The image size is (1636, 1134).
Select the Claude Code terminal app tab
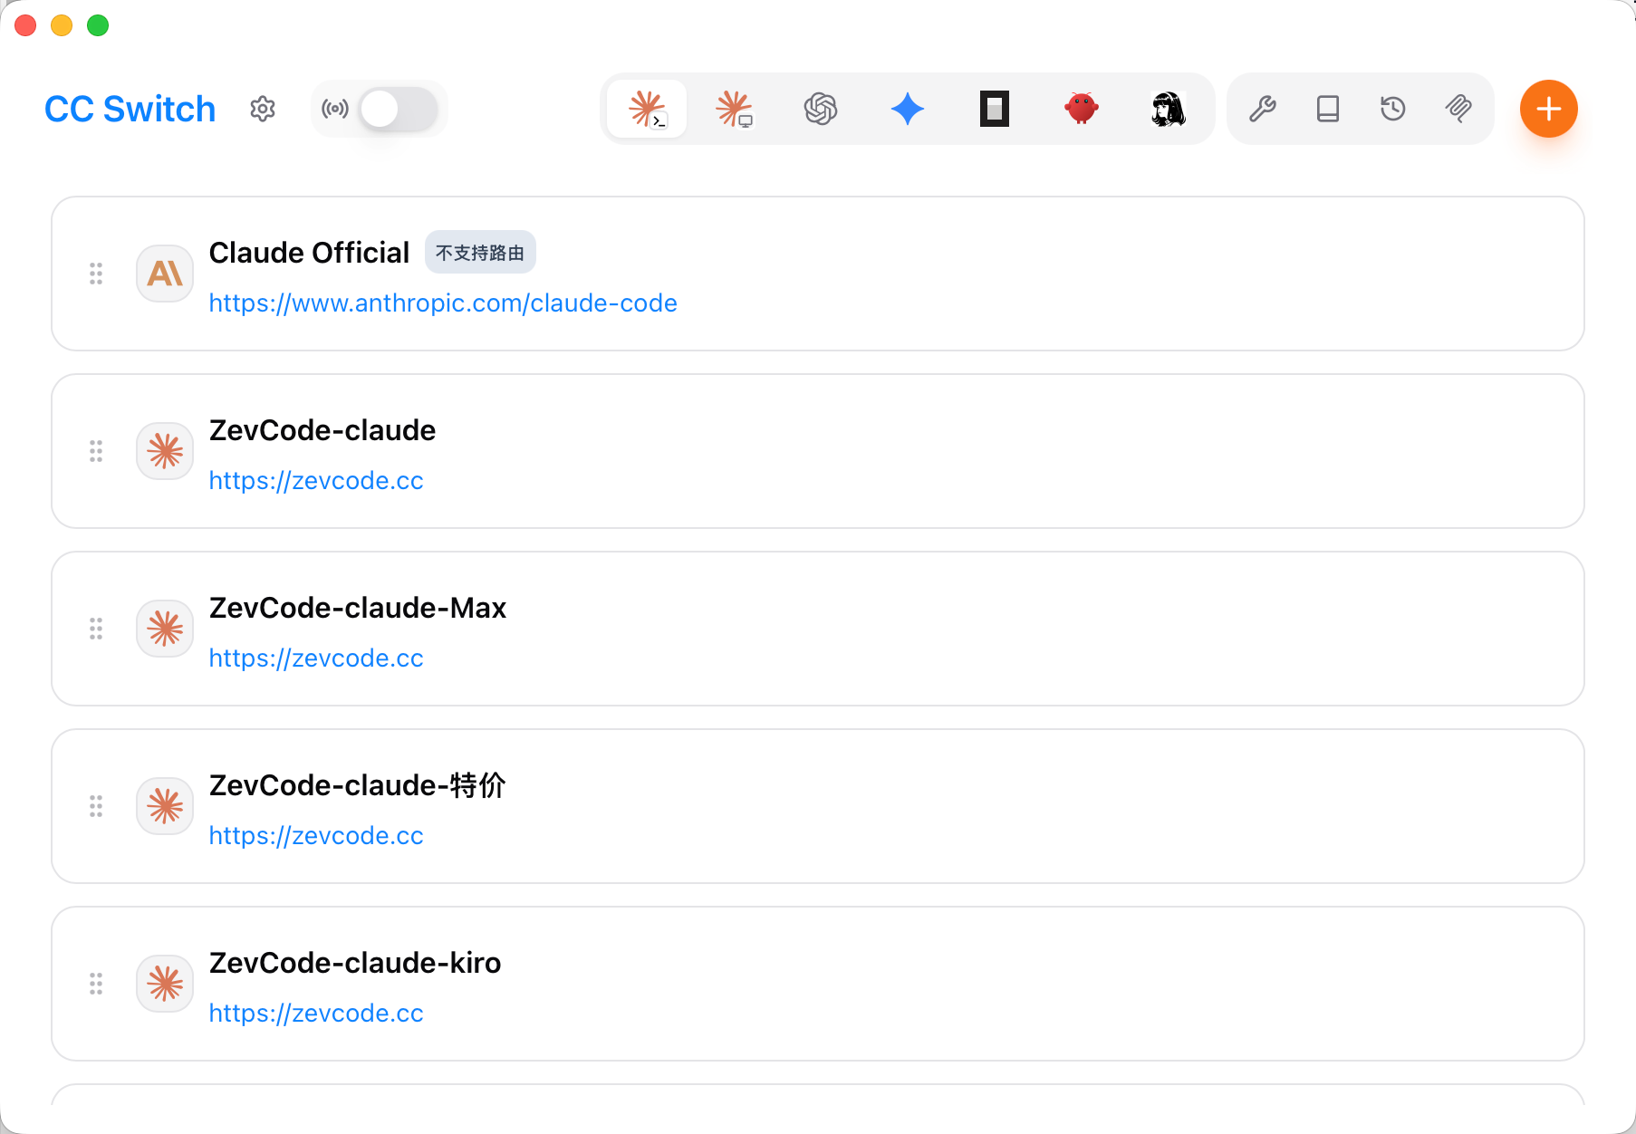click(x=647, y=109)
